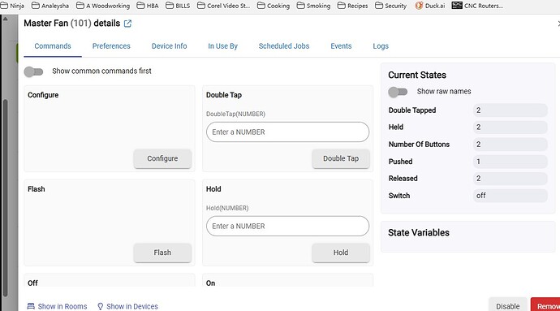This screenshot has height=311, width=560.
Task: Open the Smoking bookmarks folder
Action: [313, 6]
